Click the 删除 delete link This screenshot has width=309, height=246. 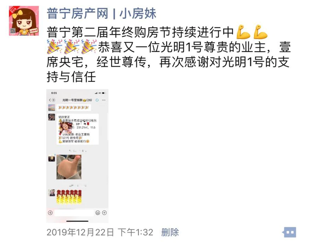click(170, 232)
